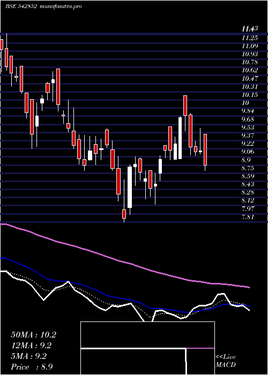Select the 50MA : 10.2 readout

(33, 335)
